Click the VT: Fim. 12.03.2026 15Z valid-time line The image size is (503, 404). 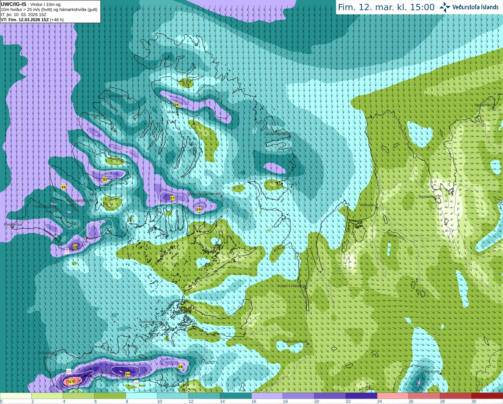coord(32,20)
